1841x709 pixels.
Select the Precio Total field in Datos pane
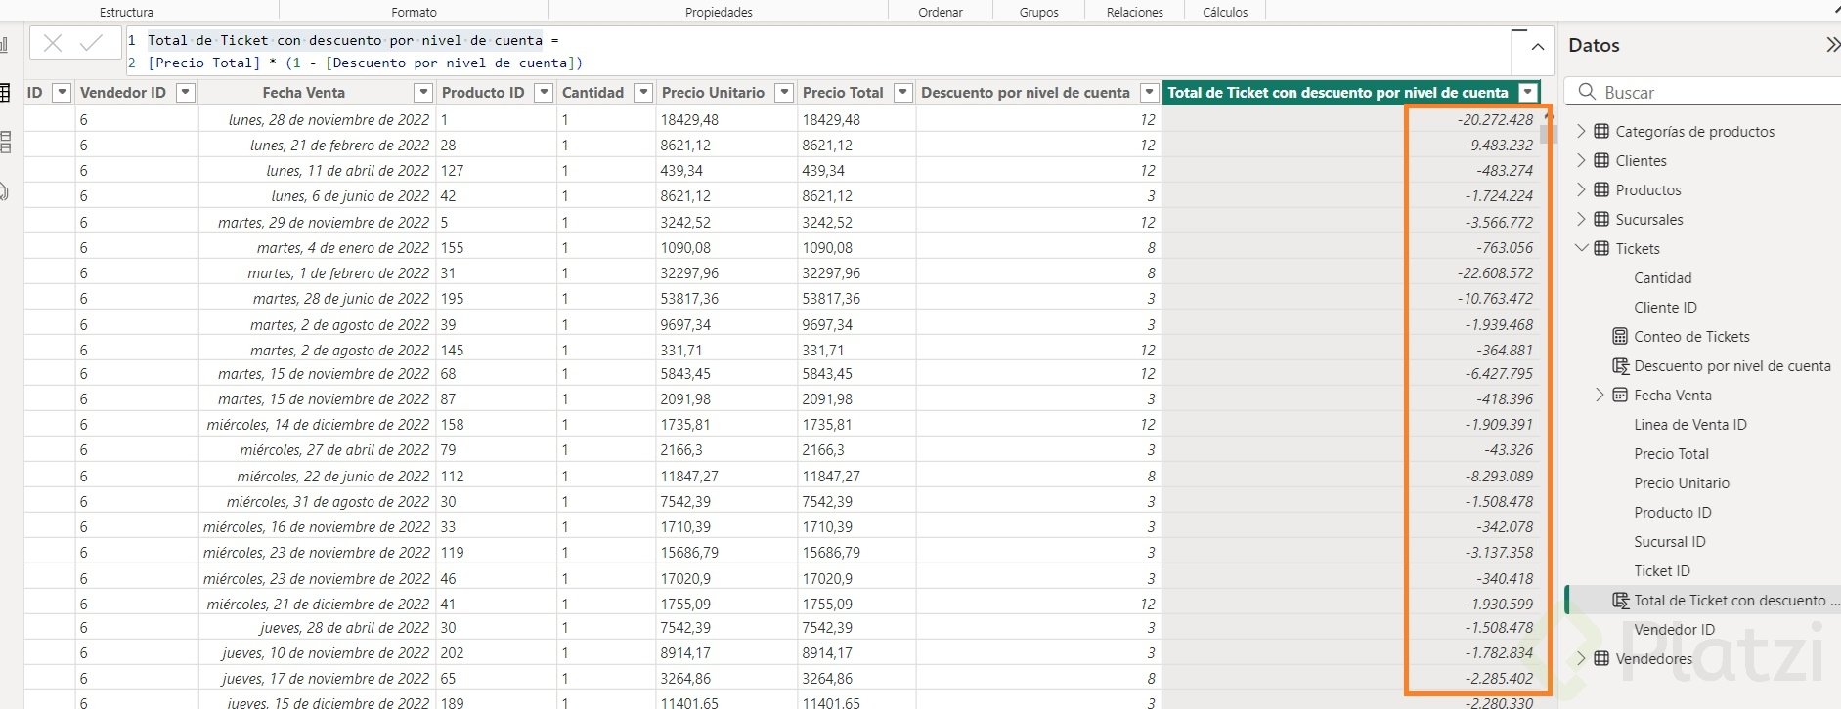1672,453
